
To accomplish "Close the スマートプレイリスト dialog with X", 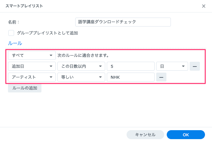I will pos(204,6).
